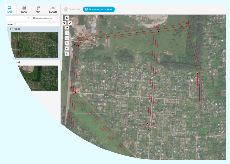Click the search magnifier icon
The width and height of the screenshot is (230, 164).
coord(29,18)
